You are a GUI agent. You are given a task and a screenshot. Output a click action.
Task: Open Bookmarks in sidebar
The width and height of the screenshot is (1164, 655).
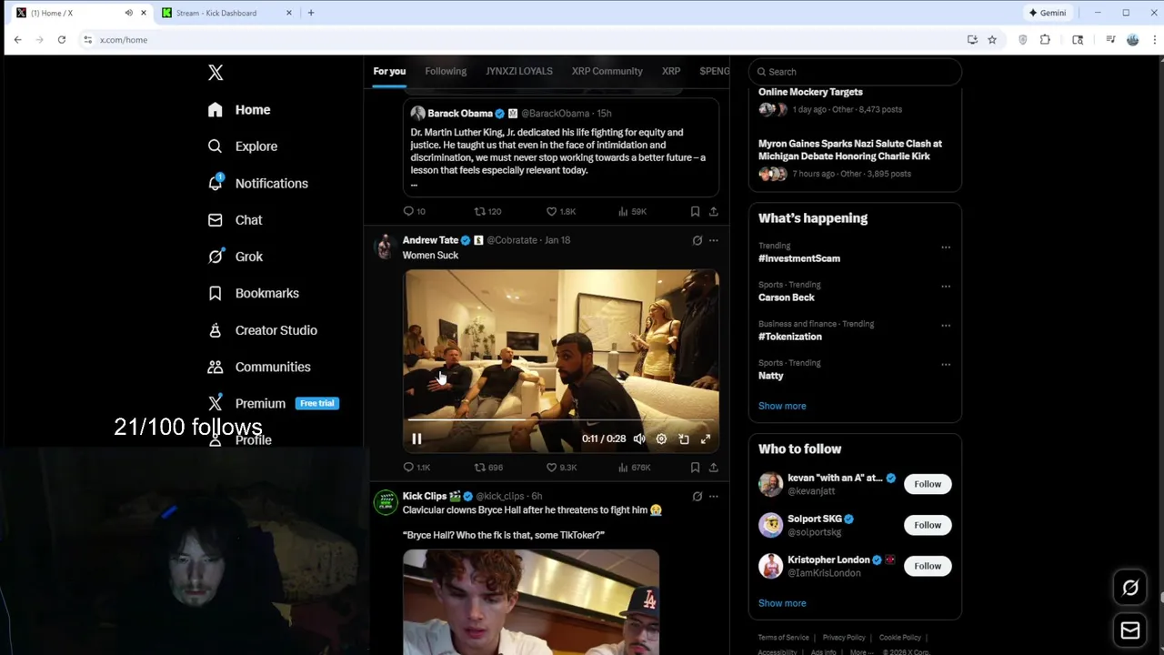(253, 293)
